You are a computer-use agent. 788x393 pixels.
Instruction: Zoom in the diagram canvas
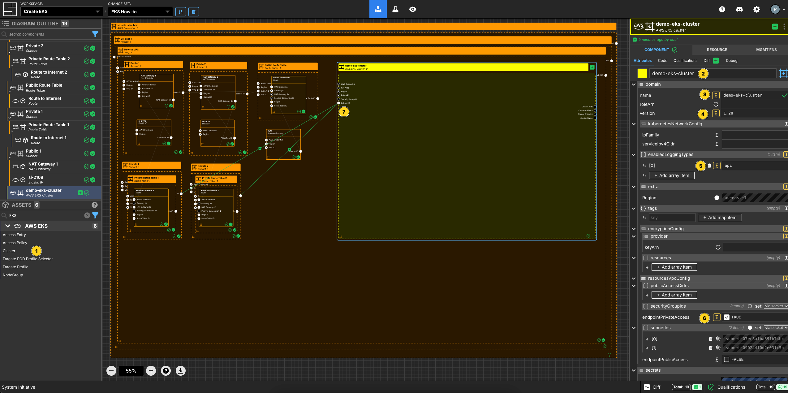point(151,371)
